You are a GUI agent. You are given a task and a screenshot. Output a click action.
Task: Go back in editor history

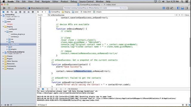click(42, 12)
